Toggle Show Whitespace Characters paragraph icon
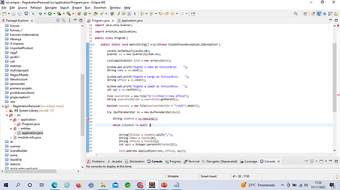 click(x=135, y=14)
